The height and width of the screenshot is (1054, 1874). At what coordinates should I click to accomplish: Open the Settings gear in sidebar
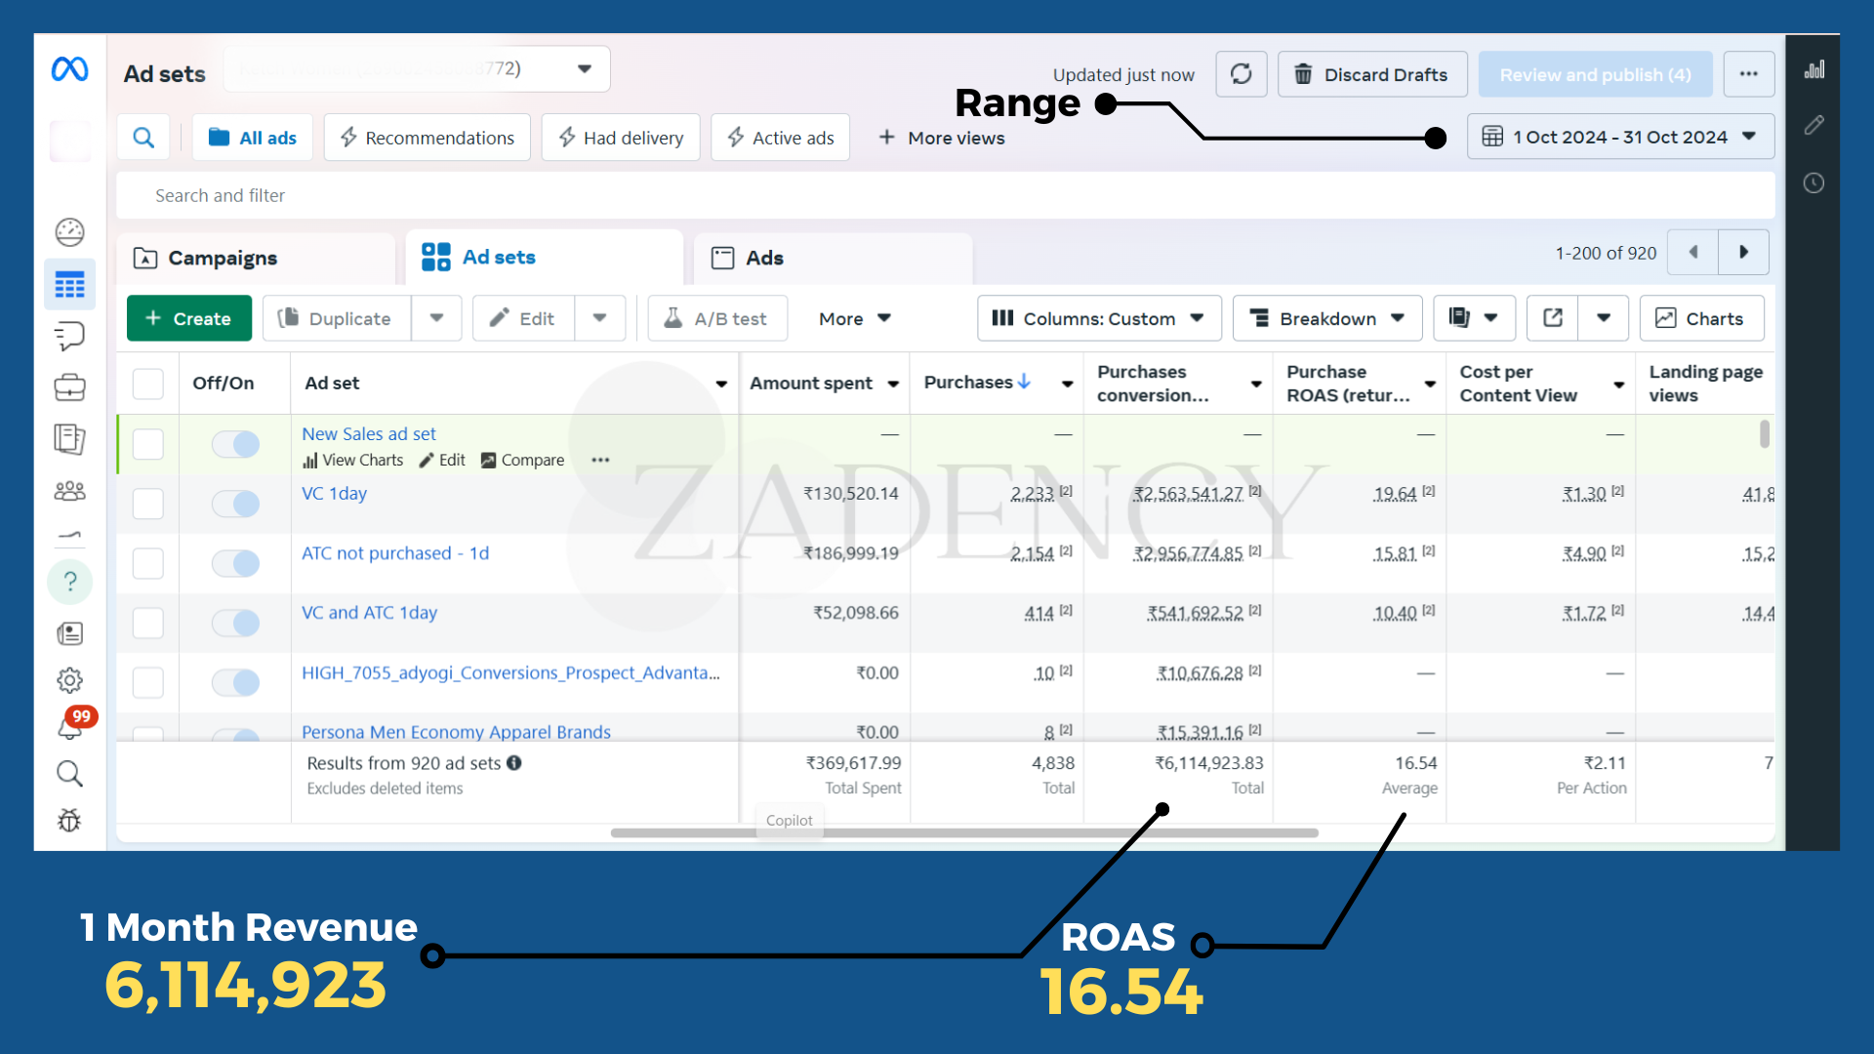click(x=69, y=680)
